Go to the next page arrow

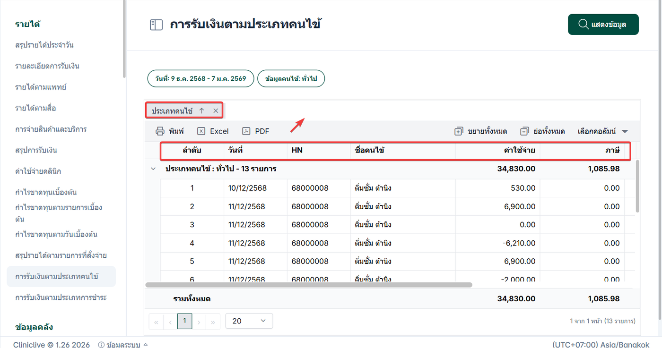199,321
